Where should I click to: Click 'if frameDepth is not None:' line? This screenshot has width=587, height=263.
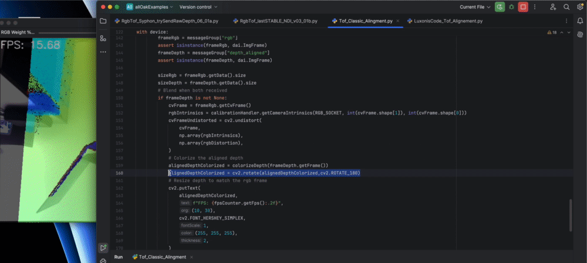point(192,98)
